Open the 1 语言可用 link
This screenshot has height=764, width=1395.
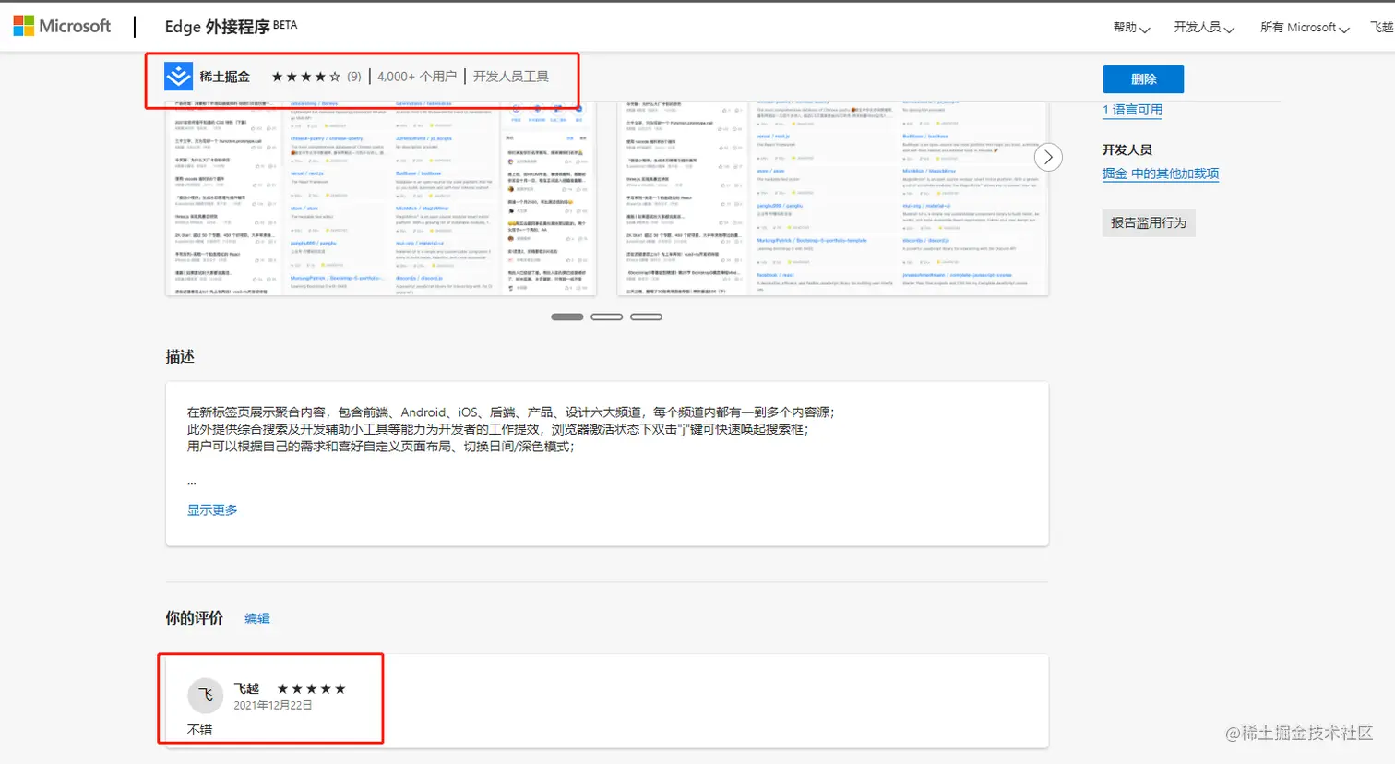click(x=1132, y=110)
